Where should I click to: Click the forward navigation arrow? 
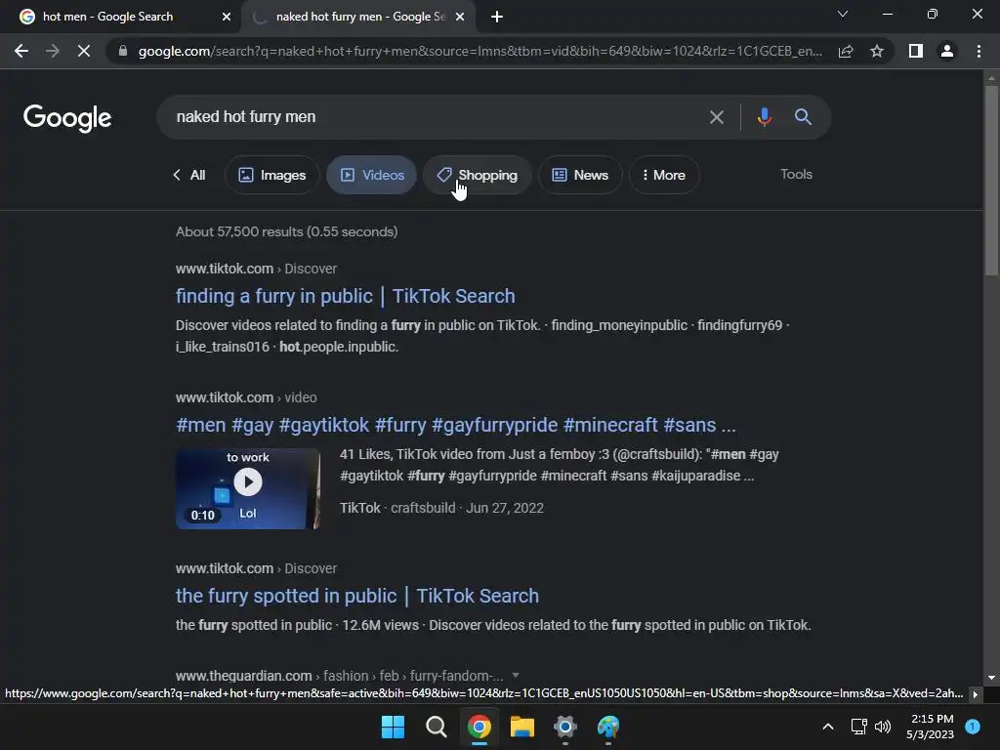pos(53,51)
